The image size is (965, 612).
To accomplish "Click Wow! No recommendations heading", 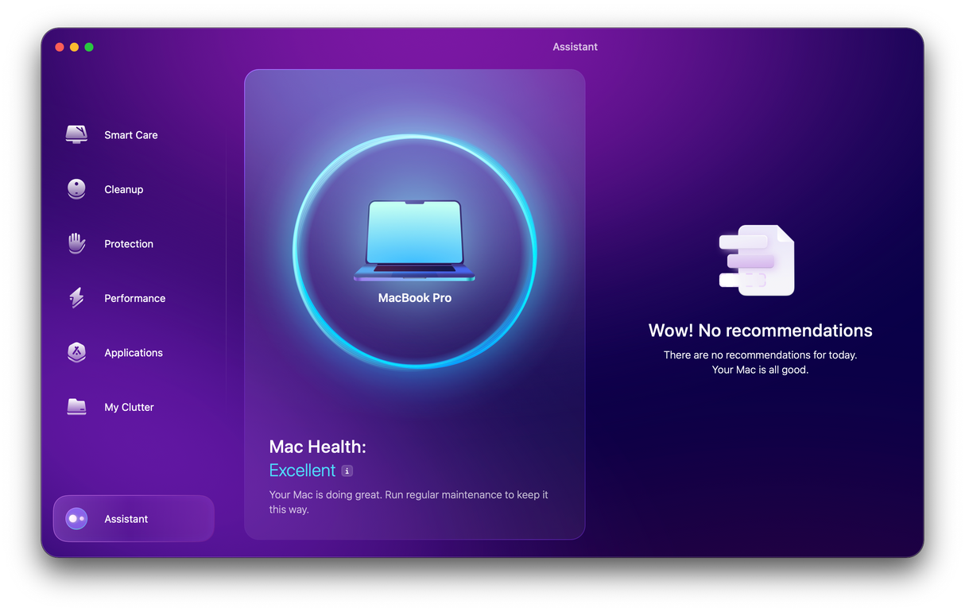I will (760, 331).
